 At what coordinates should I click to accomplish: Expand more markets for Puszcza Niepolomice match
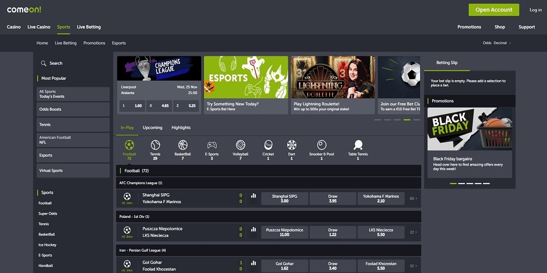click(x=413, y=232)
